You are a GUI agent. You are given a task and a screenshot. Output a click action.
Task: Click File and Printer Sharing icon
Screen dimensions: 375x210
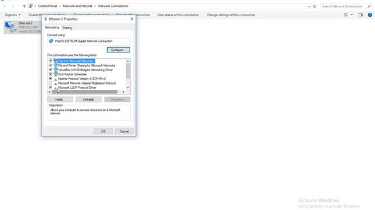pyautogui.click(x=56, y=65)
